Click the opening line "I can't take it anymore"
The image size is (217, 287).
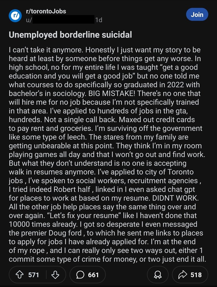click(46, 50)
